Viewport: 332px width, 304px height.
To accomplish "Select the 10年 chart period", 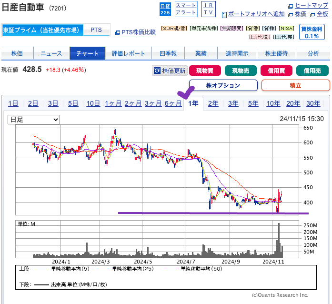I will (x=273, y=103).
